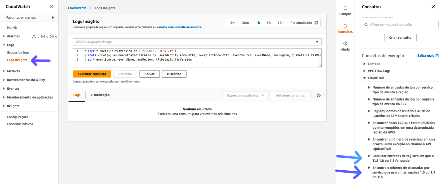Open Conceitos básicos in the sidebar
The image size is (442, 184).
coord(20,124)
